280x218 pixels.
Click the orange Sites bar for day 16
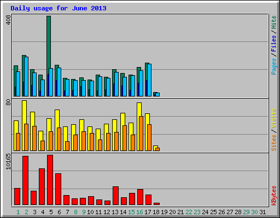141,134
